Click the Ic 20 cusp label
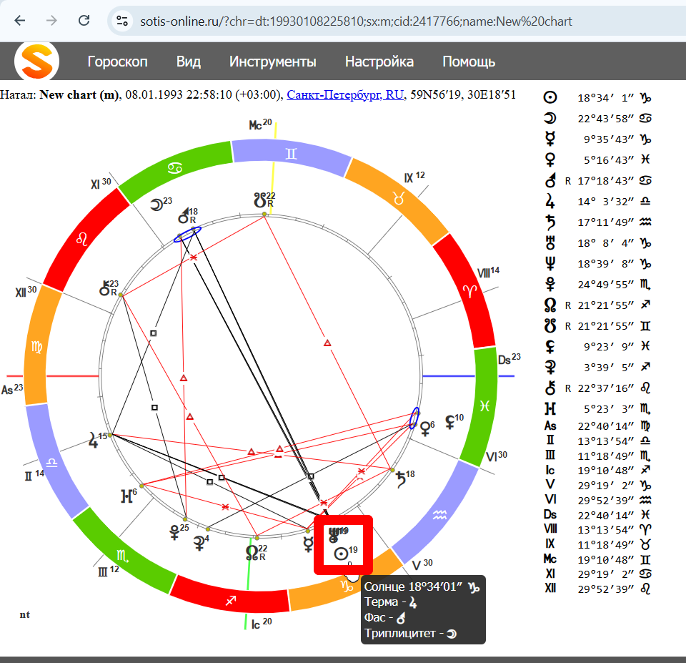Viewport: 686px width, 663px height. tap(262, 624)
